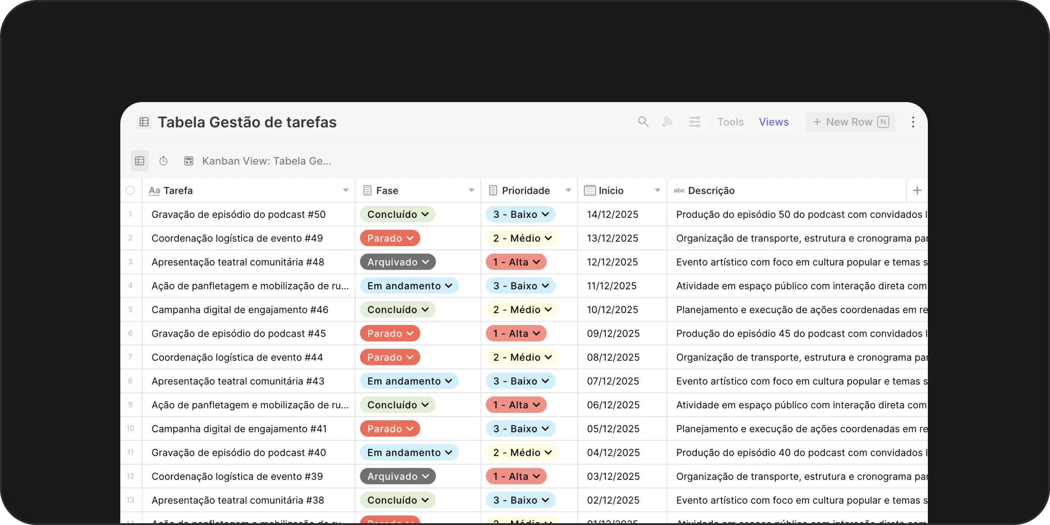Open the three-dot more options menu

tap(913, 122)
